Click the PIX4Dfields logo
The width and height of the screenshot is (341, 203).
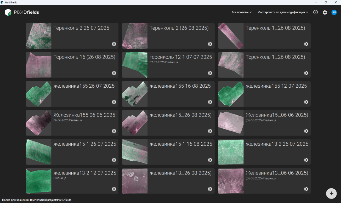point(22,12)
